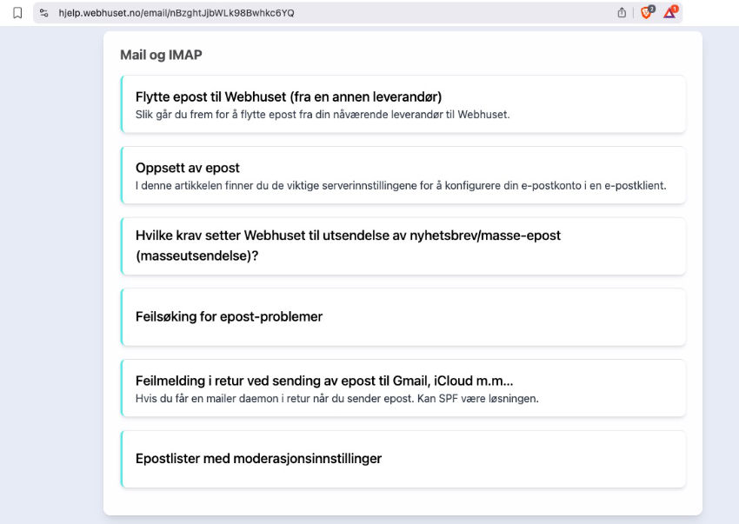Click the 'Slik går du frem' description text
The image size is (739, 524).
(322, 114)
